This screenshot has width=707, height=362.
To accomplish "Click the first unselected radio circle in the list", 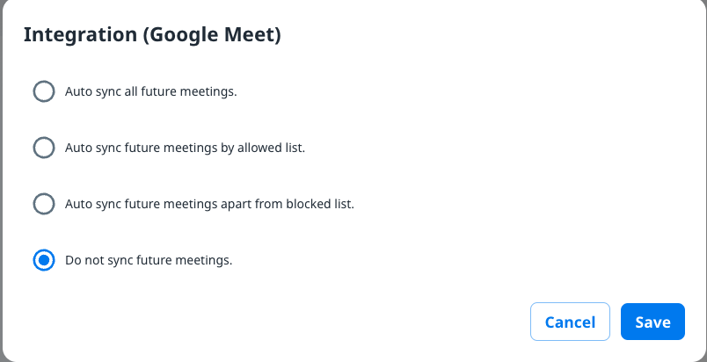I will point(44,91).
